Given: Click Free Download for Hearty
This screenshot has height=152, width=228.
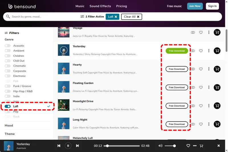Looking at the screenshot, I should pos(177,69).
